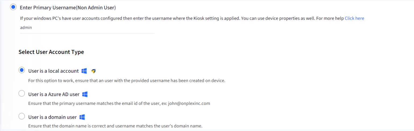Click Windows icon beside Azure AD user
The width and height of the screenshot is (414, 131).
pos(85,94)
